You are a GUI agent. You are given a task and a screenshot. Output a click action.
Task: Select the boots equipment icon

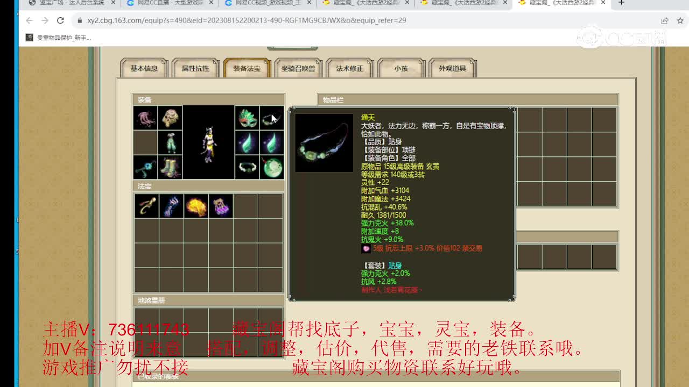(171, 167)
